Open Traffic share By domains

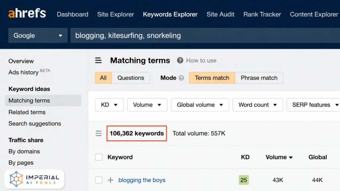[24, 151]
